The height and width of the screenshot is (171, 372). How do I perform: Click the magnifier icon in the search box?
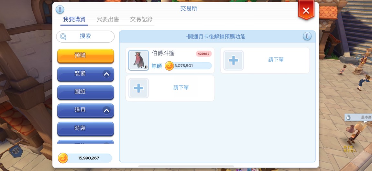(63, 36)
